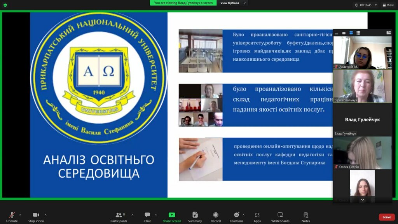The image size is (398, 224).
Task: Select Віра Ковальчук's video thumbnail
Action: 362,86
